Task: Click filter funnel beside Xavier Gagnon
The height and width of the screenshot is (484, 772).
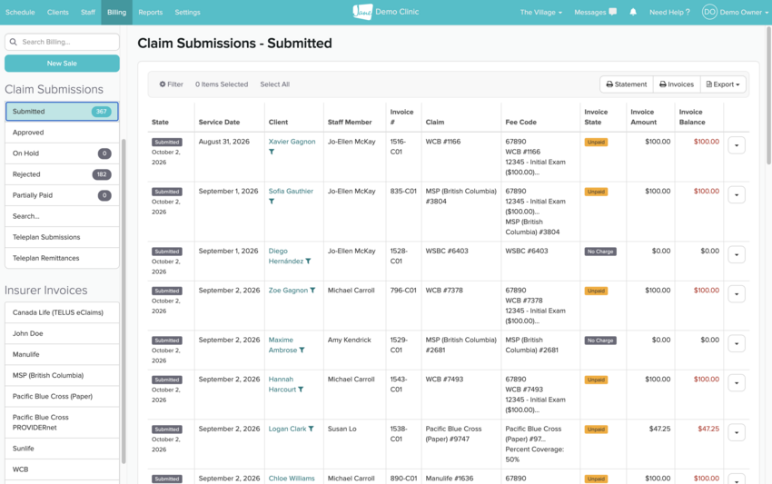Action: click(272, 152)
